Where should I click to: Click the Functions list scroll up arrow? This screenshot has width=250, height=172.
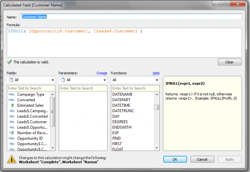click(157, 94)
